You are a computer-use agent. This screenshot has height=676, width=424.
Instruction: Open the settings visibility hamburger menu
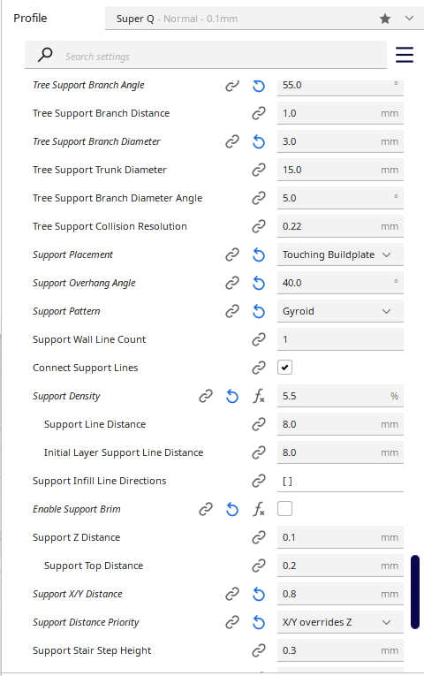click(x=405, y=55)
